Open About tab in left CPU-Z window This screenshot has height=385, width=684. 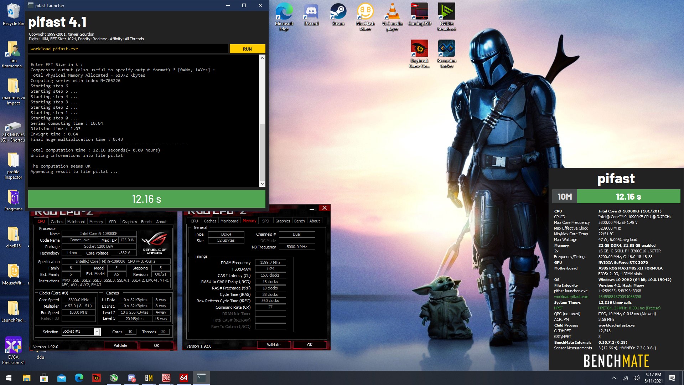pyautogui.click(x=161, y=221)
